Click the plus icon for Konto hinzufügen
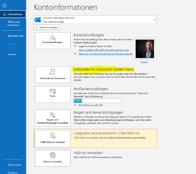196x174 pixels. (37, 27)
